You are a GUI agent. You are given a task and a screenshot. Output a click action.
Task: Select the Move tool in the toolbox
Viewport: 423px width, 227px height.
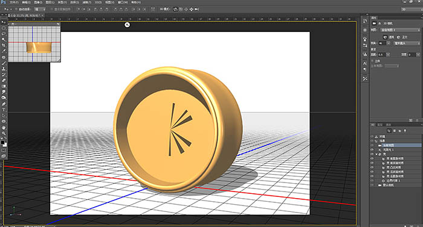click(4, 22)
